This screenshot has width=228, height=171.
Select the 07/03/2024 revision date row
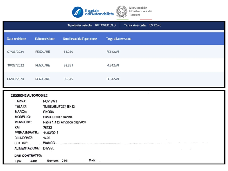(x=16, y=52)
